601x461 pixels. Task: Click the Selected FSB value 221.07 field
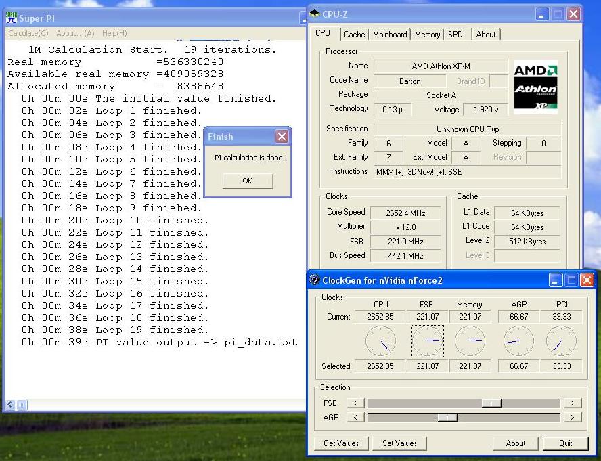point(427,366)
